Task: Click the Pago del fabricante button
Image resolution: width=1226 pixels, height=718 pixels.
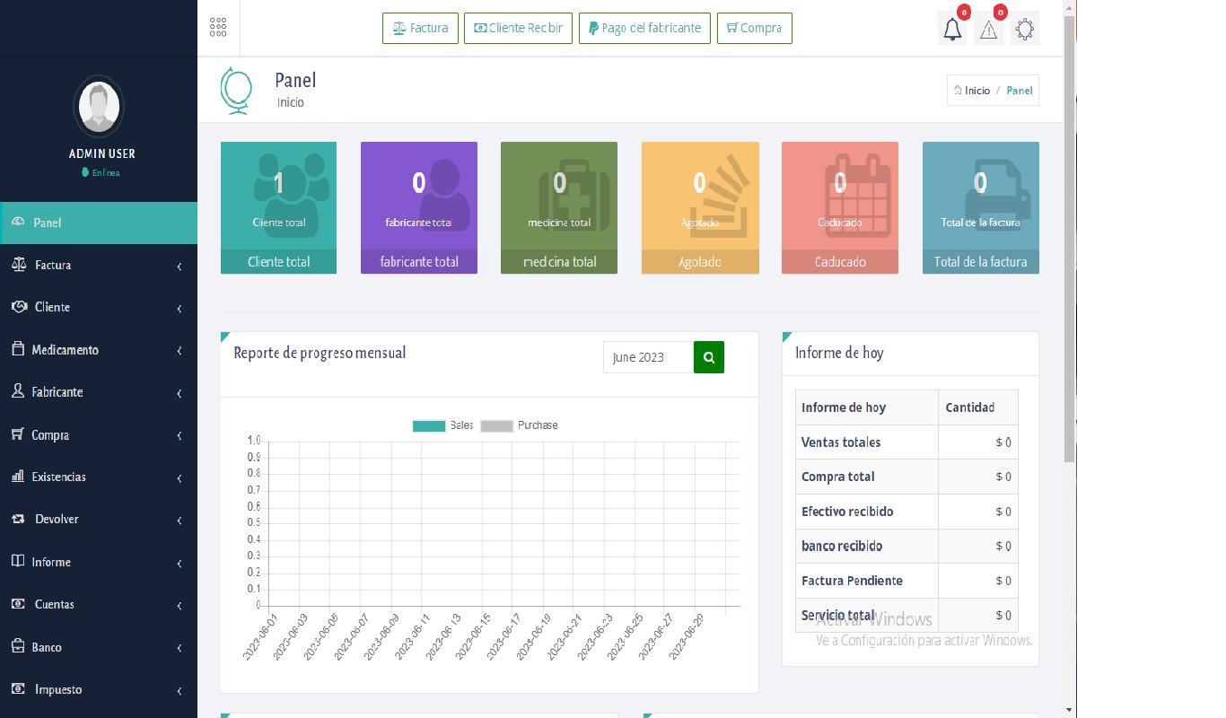Action: pos(644,28)
